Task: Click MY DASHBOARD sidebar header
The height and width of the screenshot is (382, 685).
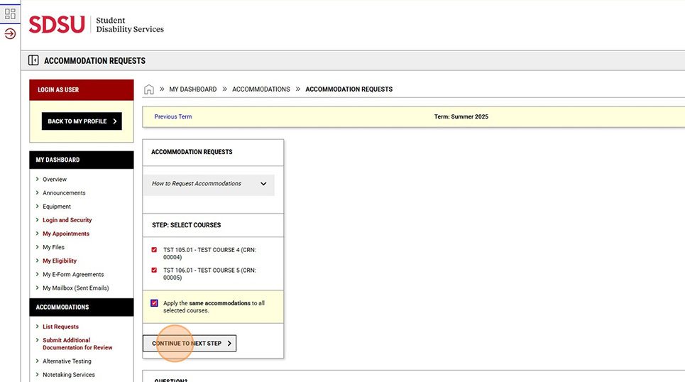Action: point(81,160)
